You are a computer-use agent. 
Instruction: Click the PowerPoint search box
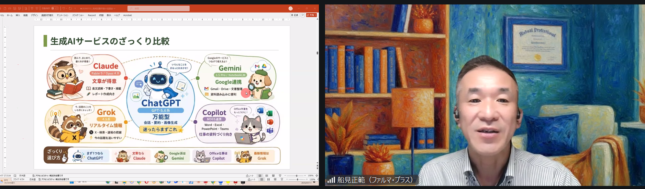click(158, 9)
